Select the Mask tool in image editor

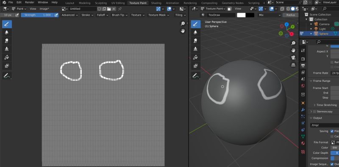click(7, 66)
